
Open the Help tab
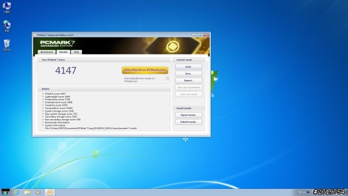click(x=76, y=52)
